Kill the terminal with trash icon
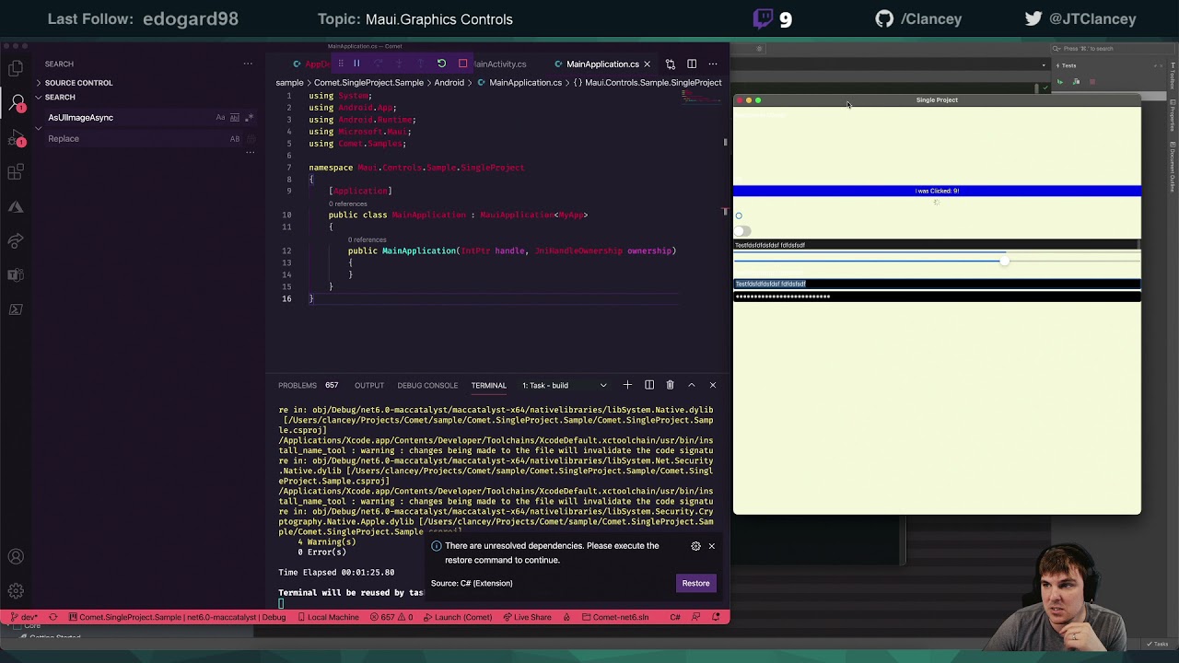 [x=670, y=385]
